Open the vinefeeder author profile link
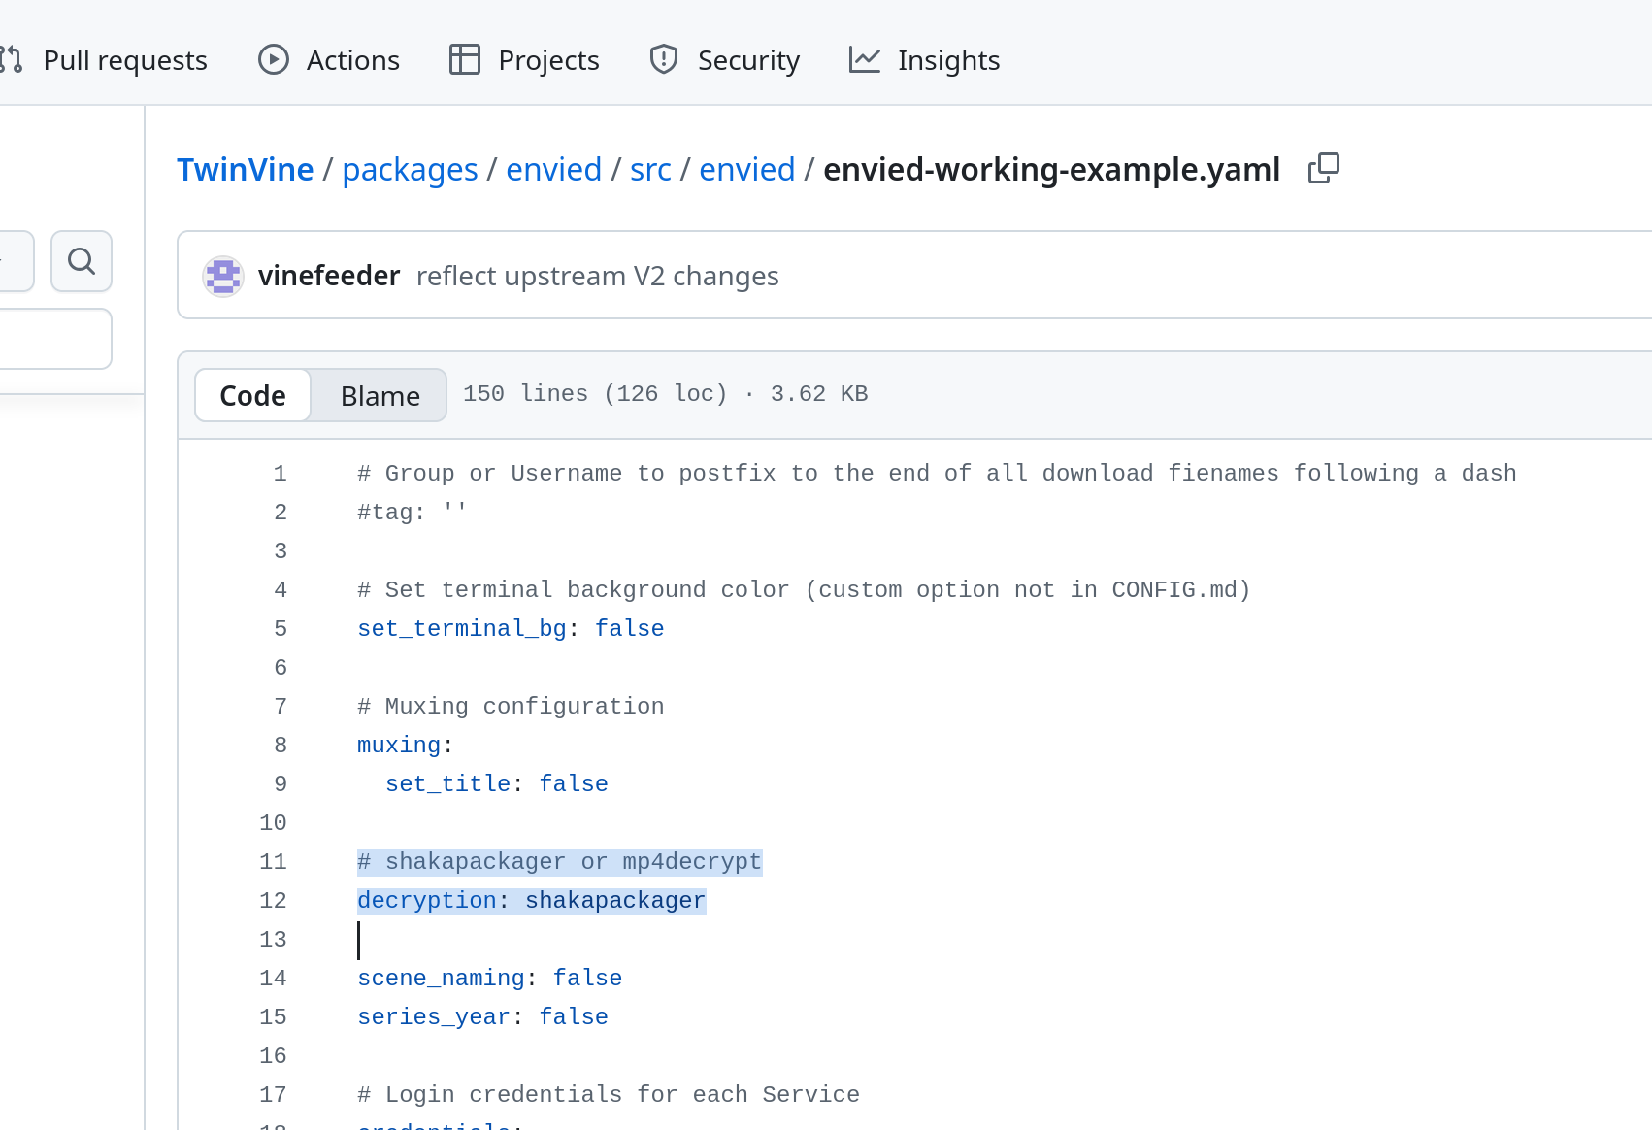Viewport: 1652px width, 1130px height. pyautogui.click(x=329, y=277)
